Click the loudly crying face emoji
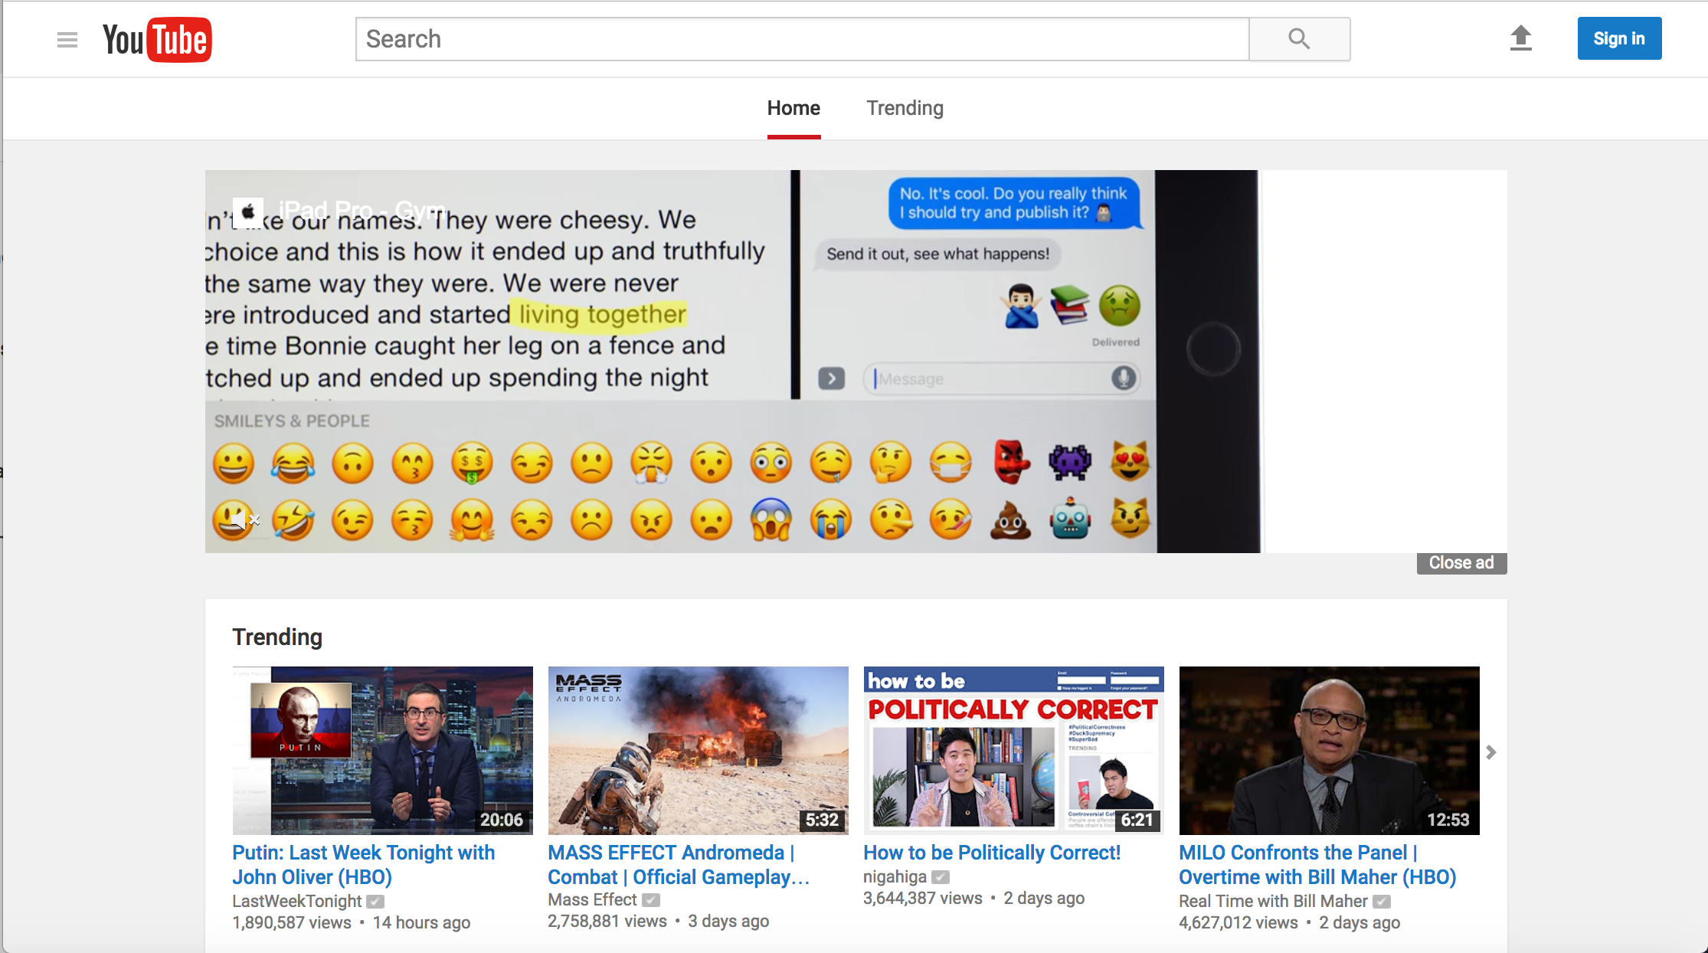This screenshot has width=1708, height=953. tap(831, 521)
